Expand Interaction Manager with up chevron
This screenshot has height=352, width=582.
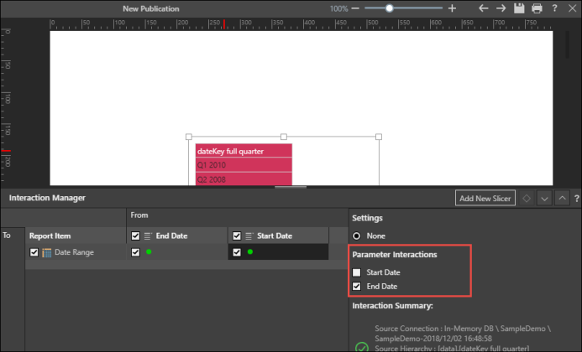pyautogui.click(x=561, y=199)
